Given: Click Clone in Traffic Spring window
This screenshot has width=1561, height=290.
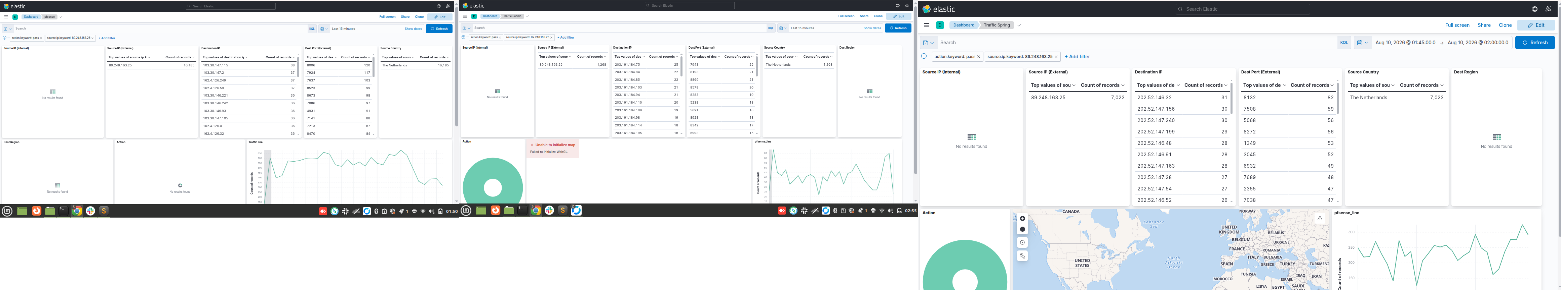Looking at the screenshot, I should [x=1505, y=25].
